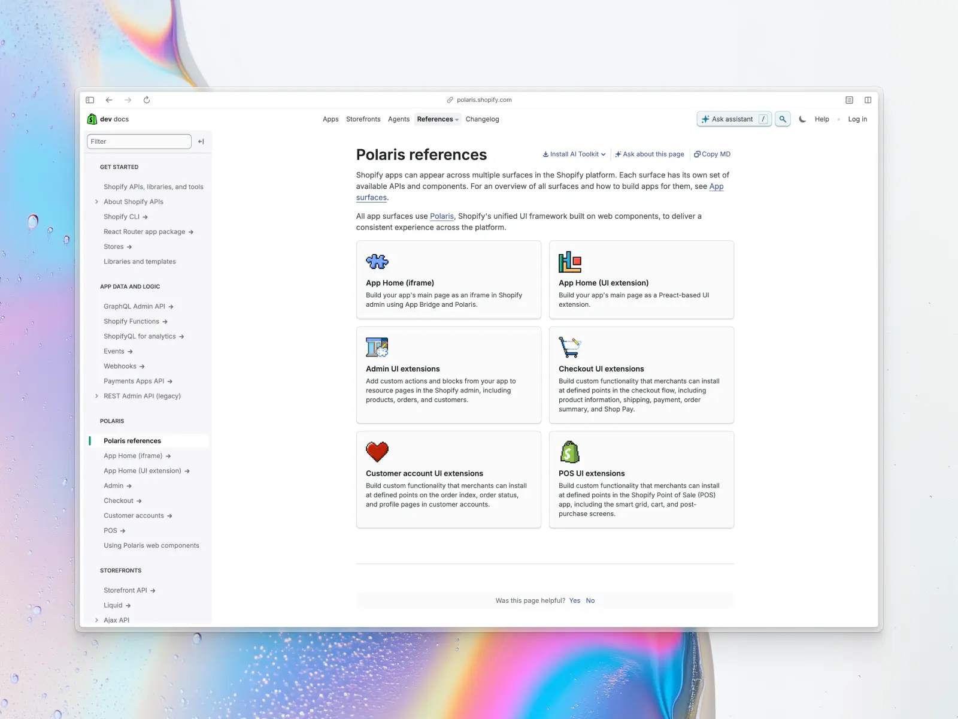Open the Agents top navigation item
The width and height of the screenshot is (958, 719).
click(399, 119)
